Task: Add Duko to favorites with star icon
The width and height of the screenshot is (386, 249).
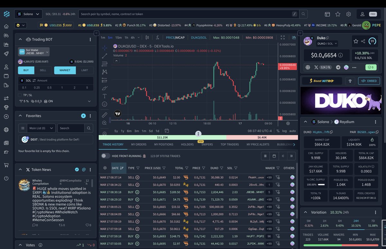Action: pos(356,41)
